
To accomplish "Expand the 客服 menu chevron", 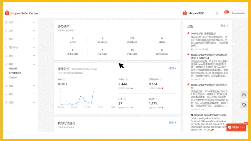I will pos(34,86).
